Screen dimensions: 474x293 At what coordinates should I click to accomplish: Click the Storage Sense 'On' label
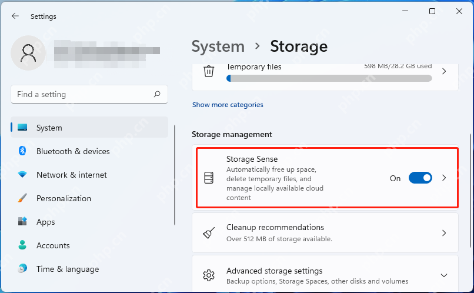(x=395, y=178)
